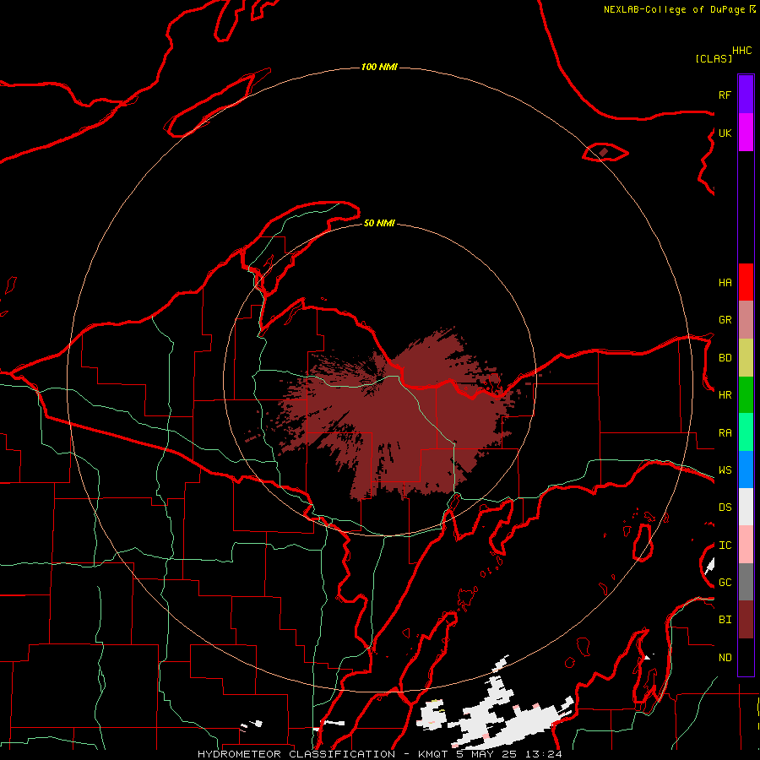Viewport: 760px width, 760px height.
Task: Click the 'GC' legend label
Action: click(725, 583)
